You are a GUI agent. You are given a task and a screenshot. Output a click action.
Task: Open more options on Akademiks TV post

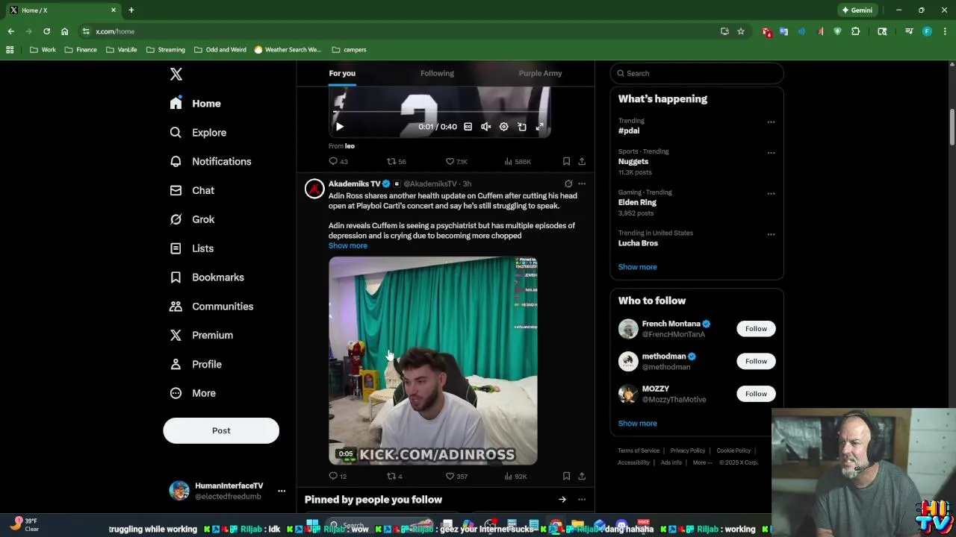click(582, 183)
